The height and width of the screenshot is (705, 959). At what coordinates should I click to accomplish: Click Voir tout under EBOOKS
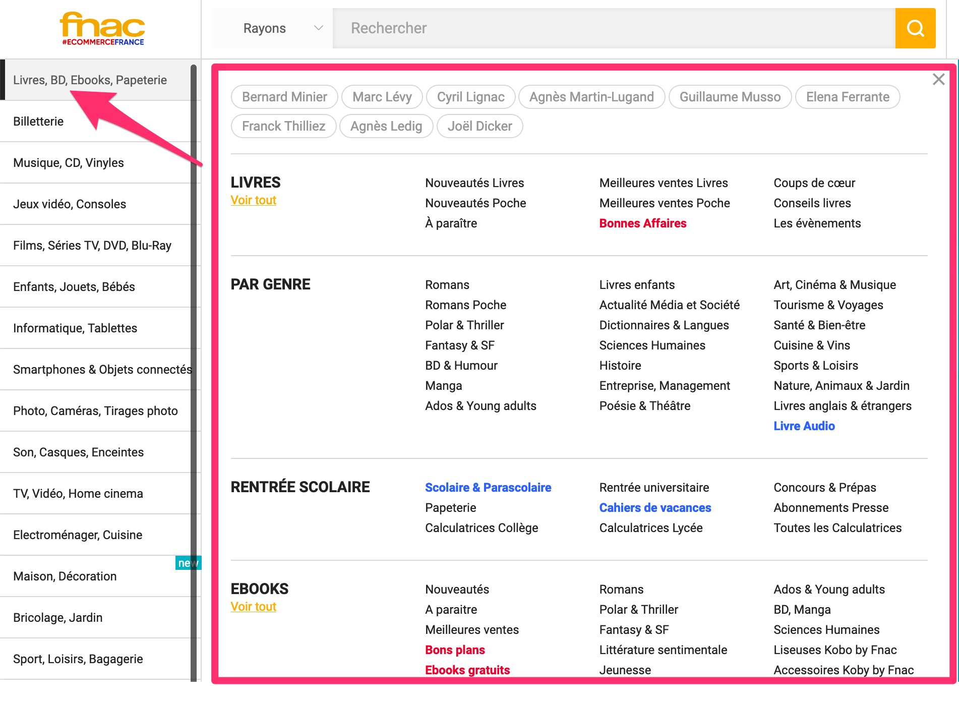click(x=253, y=607)
